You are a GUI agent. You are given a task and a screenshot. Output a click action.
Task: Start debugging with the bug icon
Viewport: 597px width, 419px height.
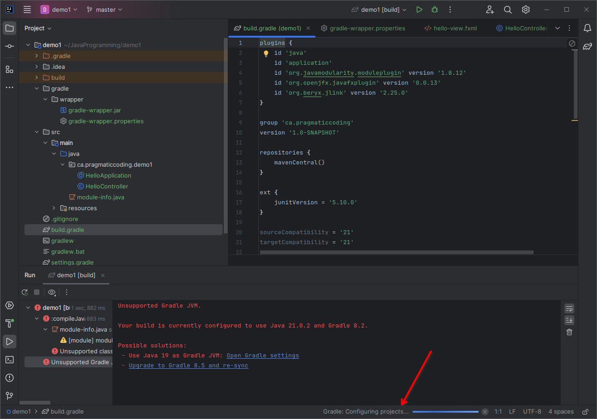(x=435, y=10)
